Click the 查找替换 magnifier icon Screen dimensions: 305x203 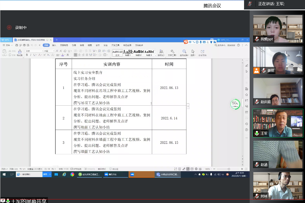[184, 53]
